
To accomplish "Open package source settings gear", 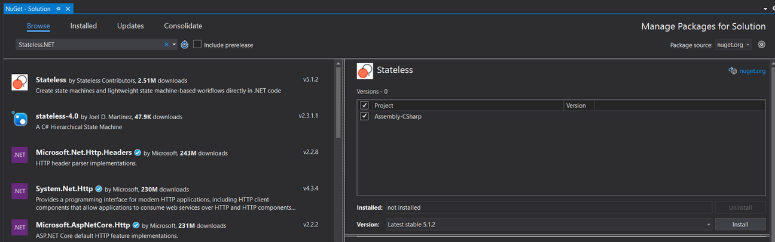I will (761, 45).
